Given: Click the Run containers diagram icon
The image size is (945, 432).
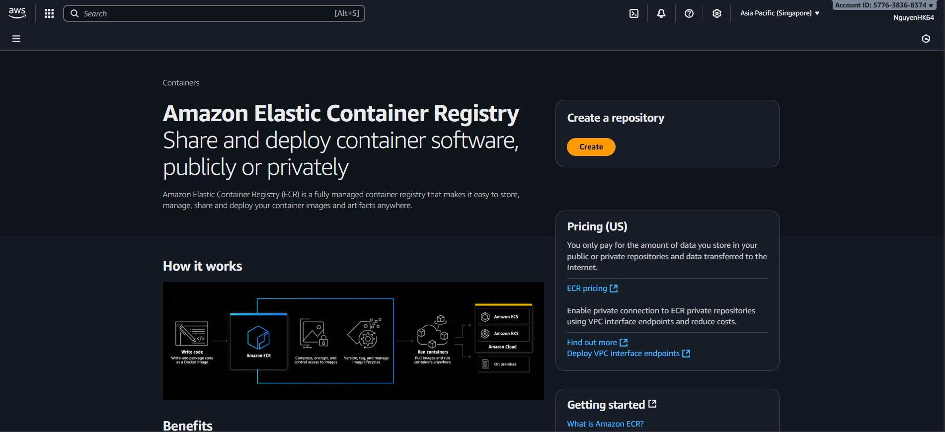Looking at the screenshot, I should (433, 332).
